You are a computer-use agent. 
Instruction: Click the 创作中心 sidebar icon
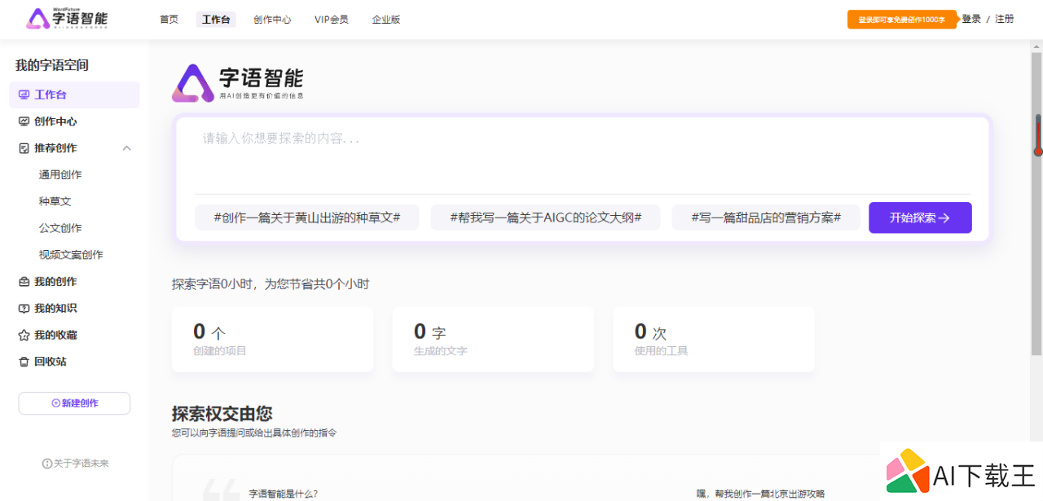tap(24, 121)
